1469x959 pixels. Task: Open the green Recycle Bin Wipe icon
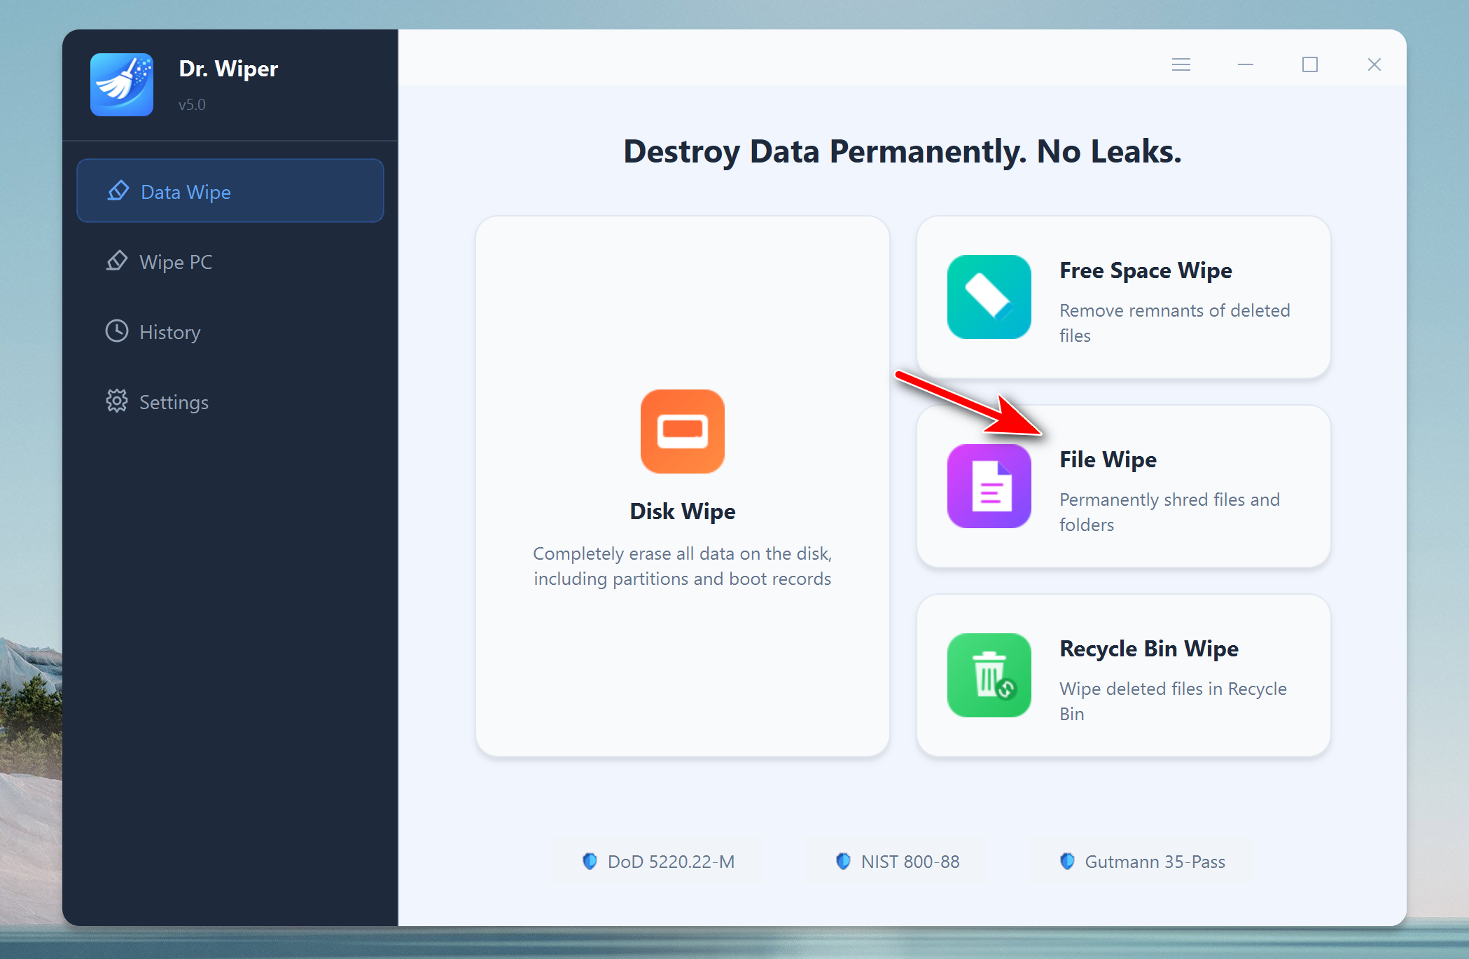tap(989, 675)
